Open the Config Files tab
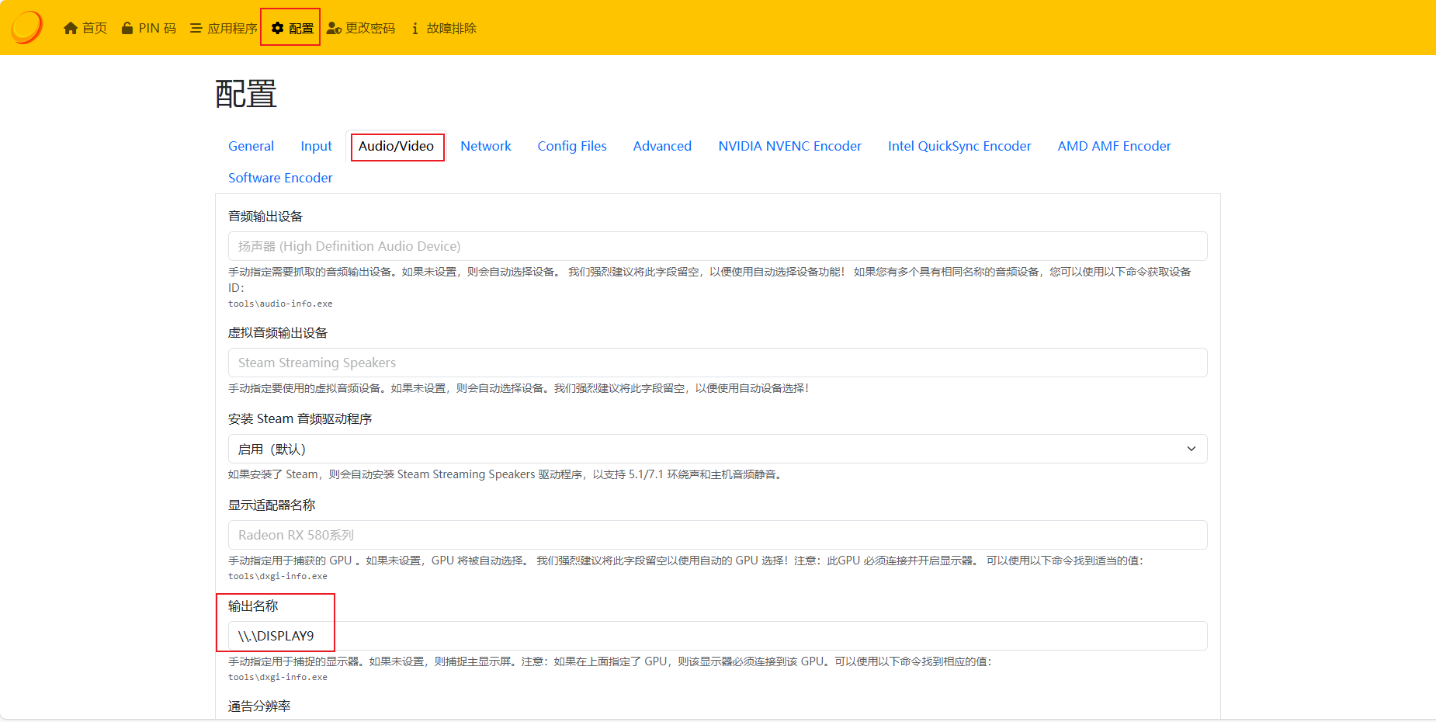The width and height of the screenshot is (1436, 722). [x=572, y=146]
